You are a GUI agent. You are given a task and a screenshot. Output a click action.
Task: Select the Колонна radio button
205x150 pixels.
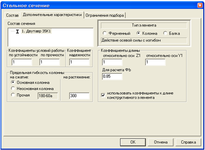138,33
